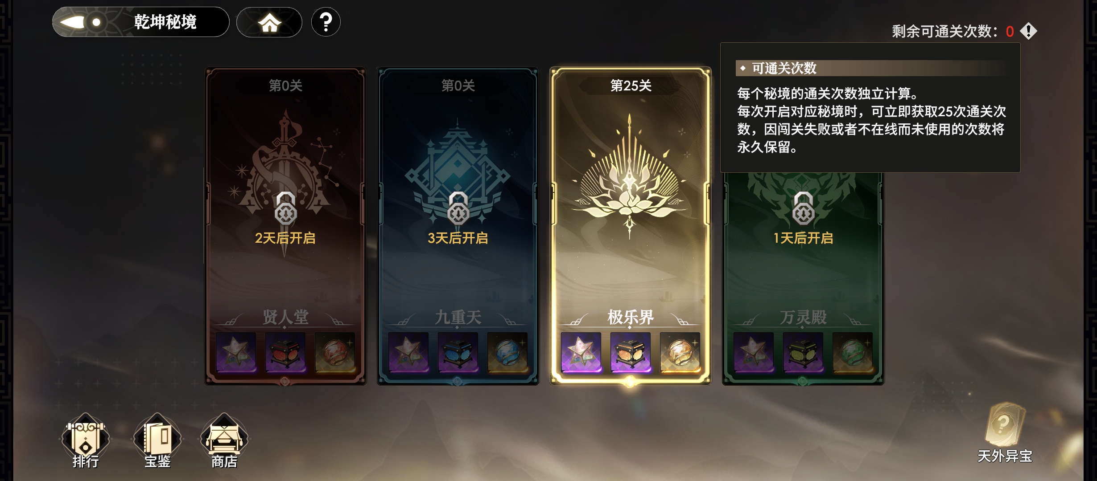View the red chest reward in 贤人堂
The height and width of the screenshot is (481, 1097).
(x=285, y=352)
